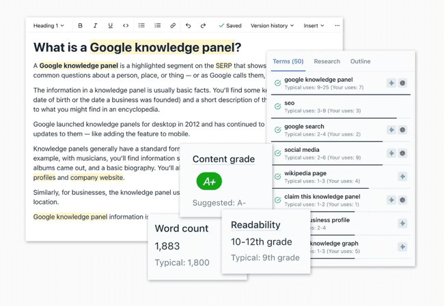Viewport: 444px width, 306px height.
Task: Click the title What is a Google knowledge panel?
Action: click(x=137, y=47)
